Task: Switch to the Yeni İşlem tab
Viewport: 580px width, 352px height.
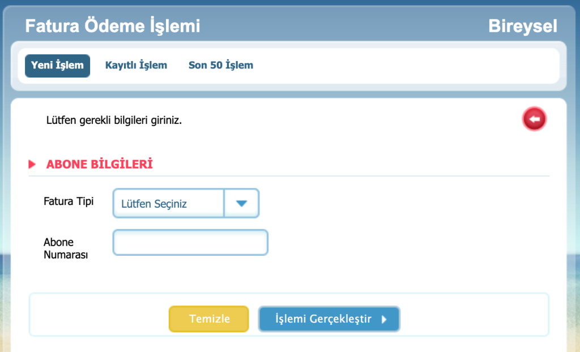Action: 57,65
